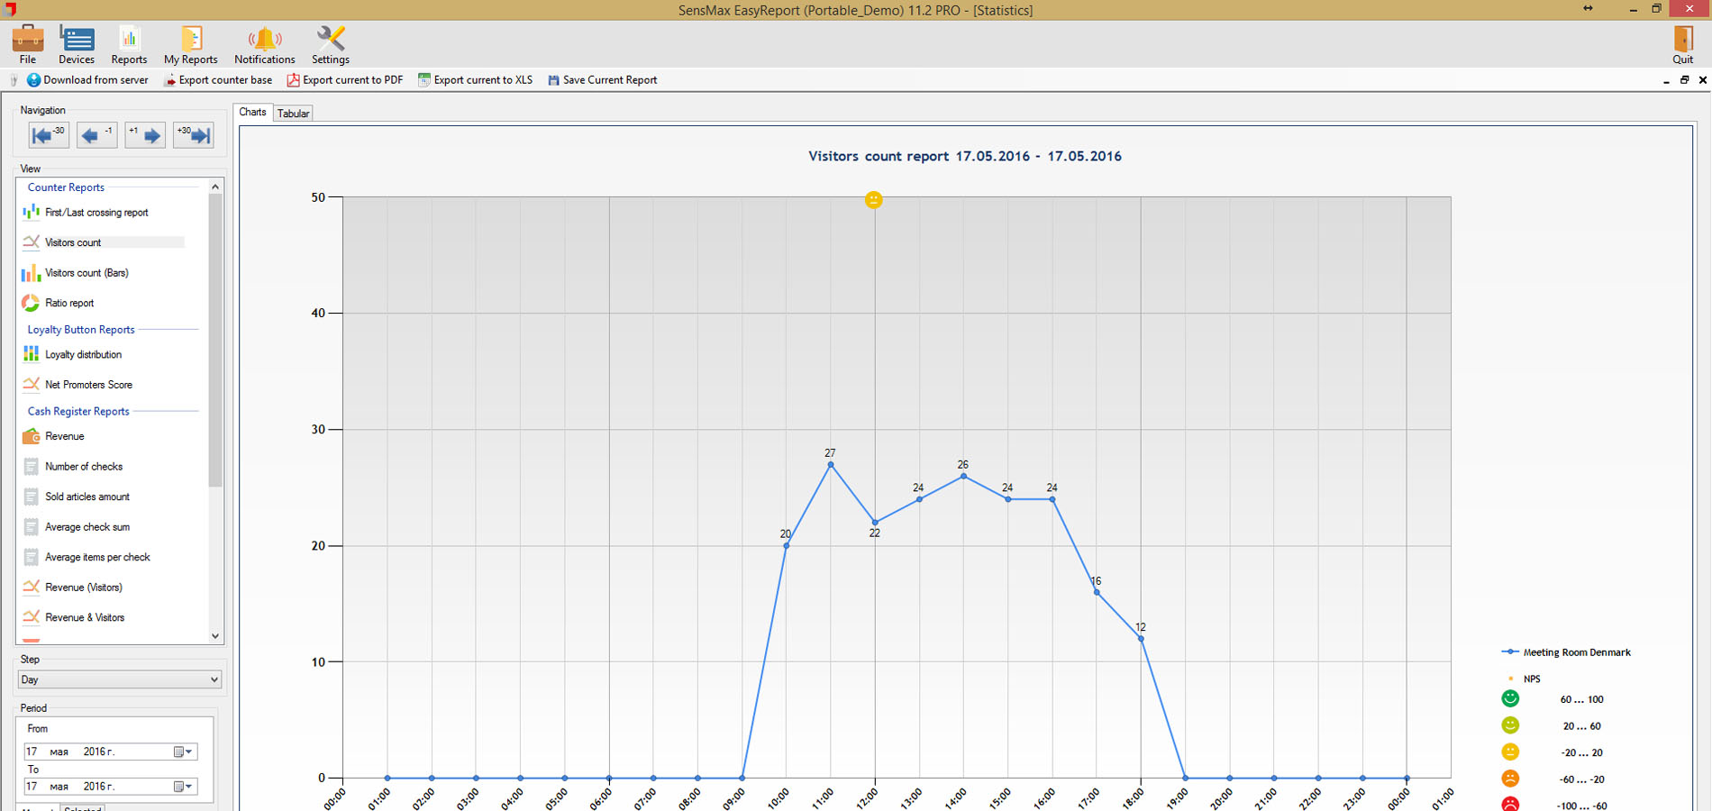
Task: Open the Notifications bell icon
Action: 264,40
